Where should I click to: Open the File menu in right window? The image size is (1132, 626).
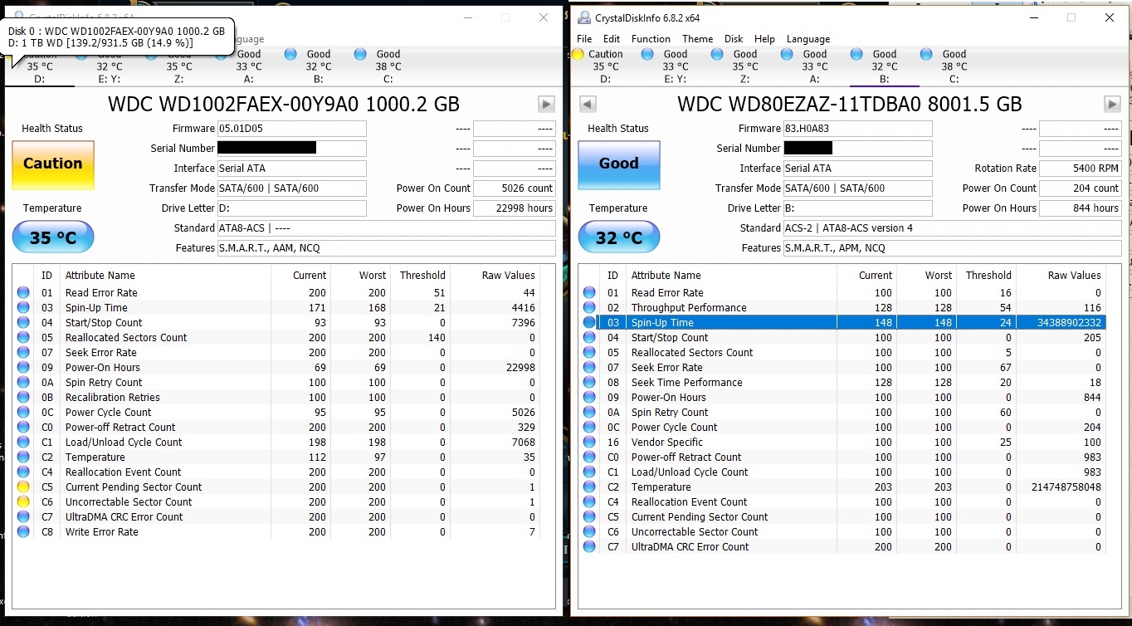584,39
